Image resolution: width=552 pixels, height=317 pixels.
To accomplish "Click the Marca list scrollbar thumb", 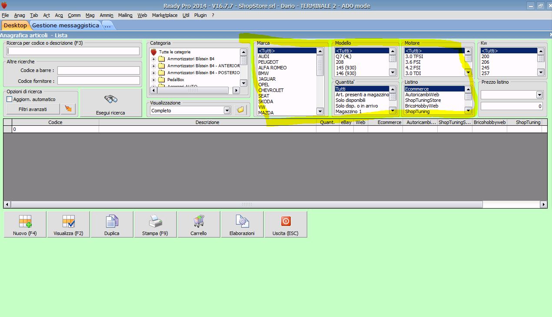I will point(320,65).
